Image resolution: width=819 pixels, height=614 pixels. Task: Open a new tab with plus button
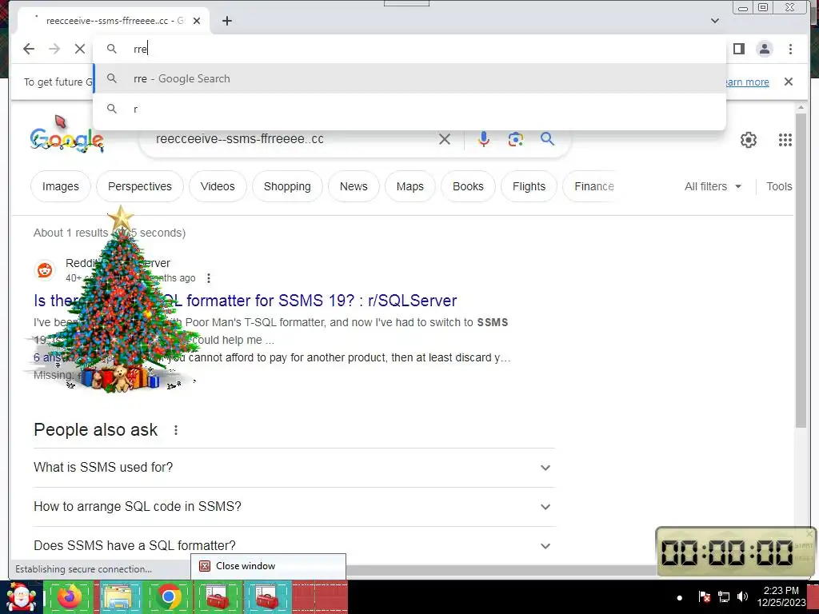226,21
